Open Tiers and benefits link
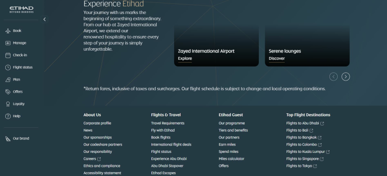 (x=233, y=130)
